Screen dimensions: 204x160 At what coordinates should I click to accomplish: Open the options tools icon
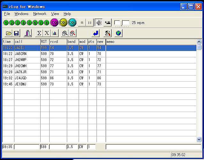[107, 33]
